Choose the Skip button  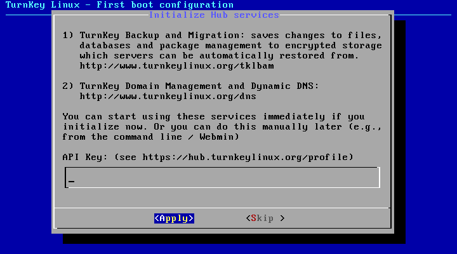click(265, 218)
